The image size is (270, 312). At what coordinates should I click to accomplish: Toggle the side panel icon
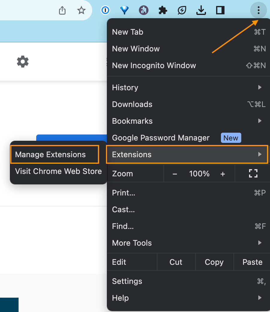pyautogui.click(x=220, y=10)
